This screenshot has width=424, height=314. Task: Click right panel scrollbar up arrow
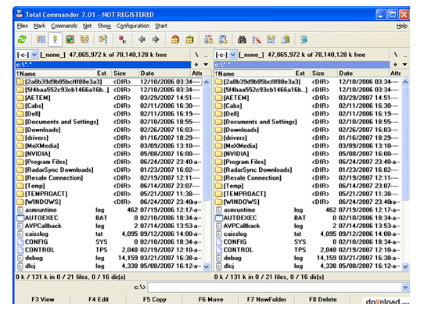point(405,82)
